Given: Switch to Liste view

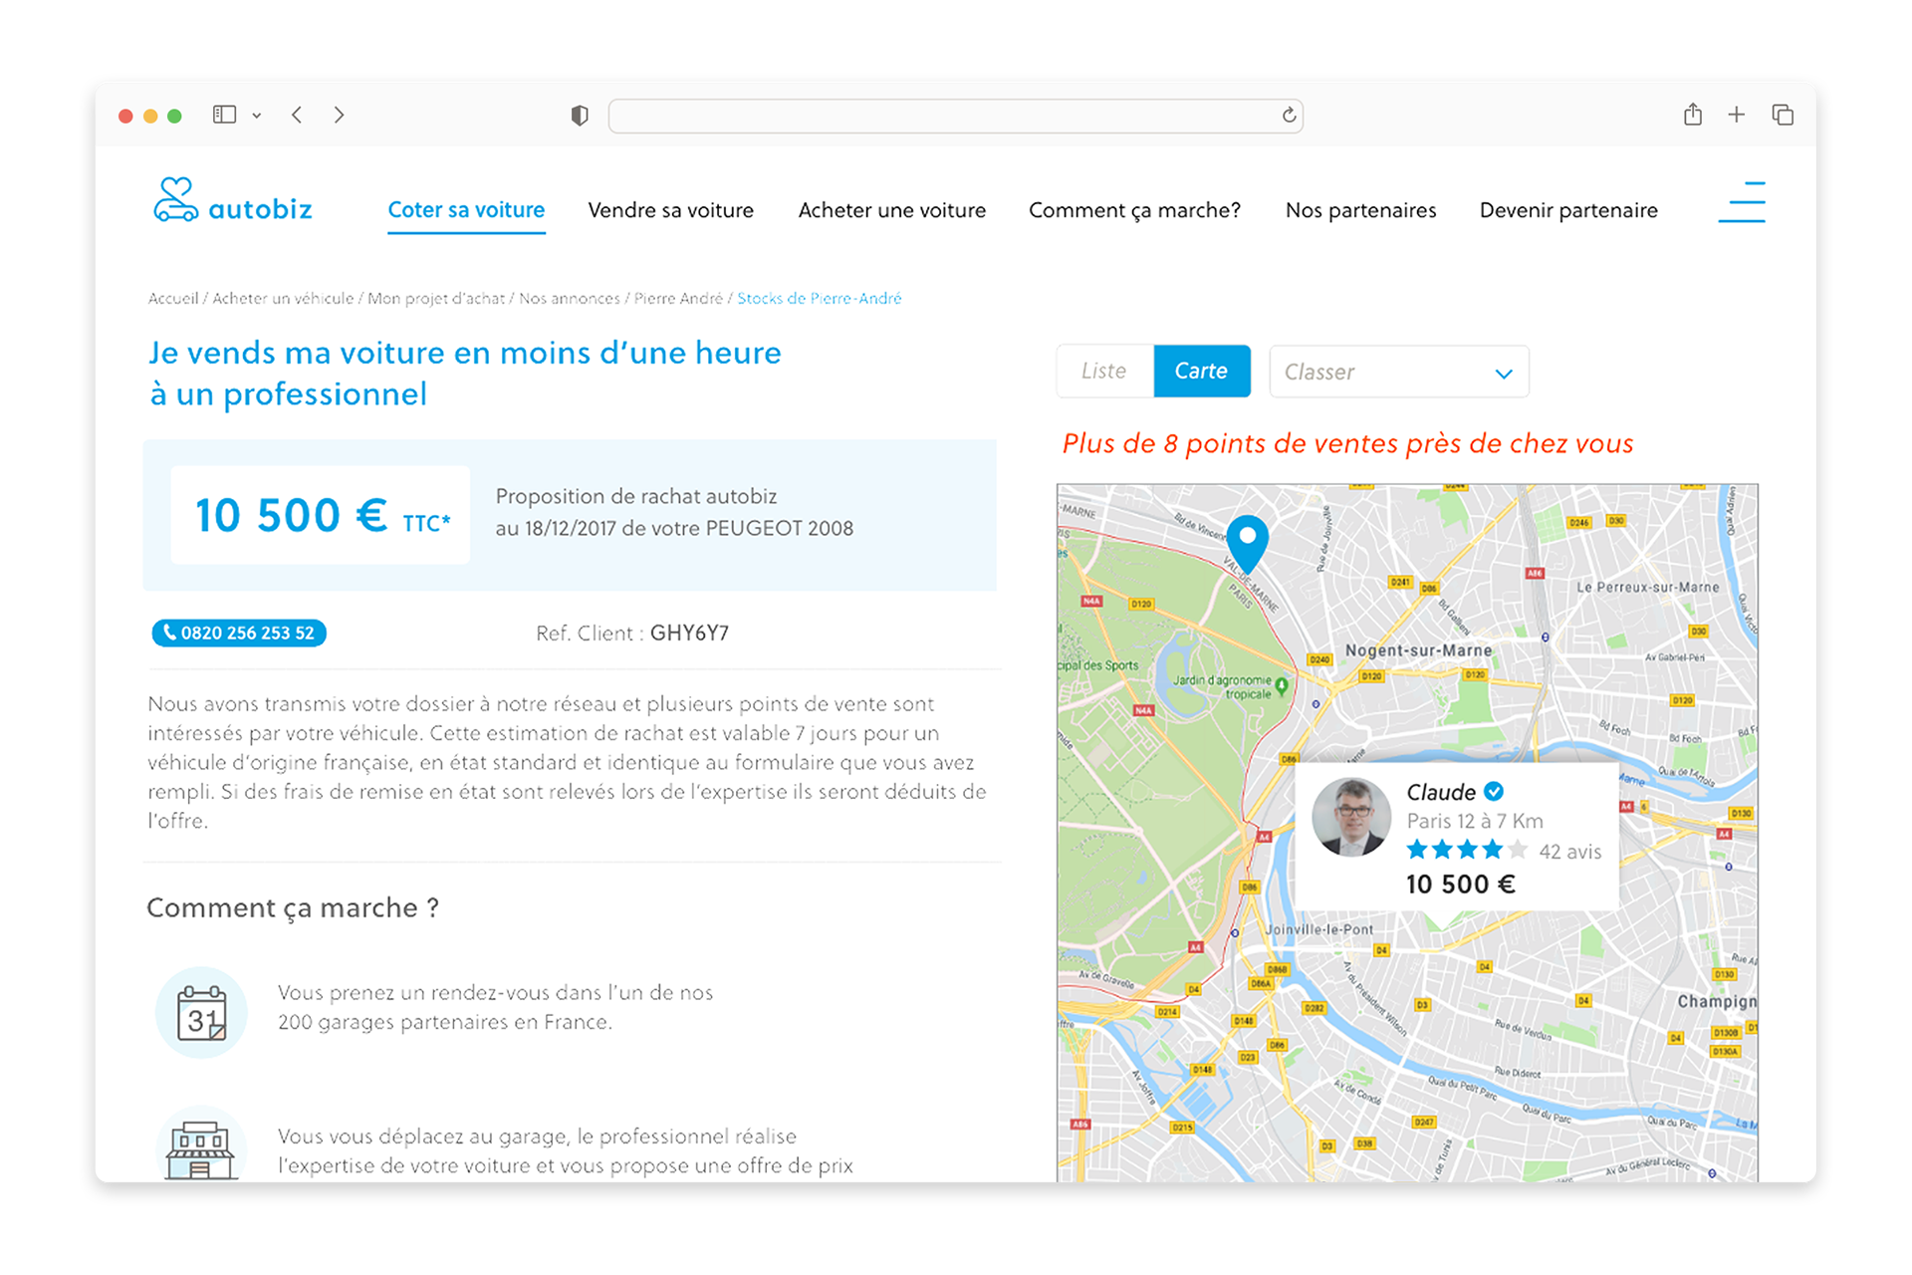Looking at the screenshot, I should click(x=1104, y=372).
